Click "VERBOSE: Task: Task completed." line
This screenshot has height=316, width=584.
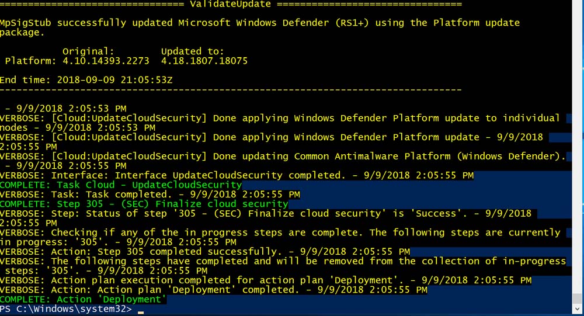pyautogui.click(x=150, y=194)
